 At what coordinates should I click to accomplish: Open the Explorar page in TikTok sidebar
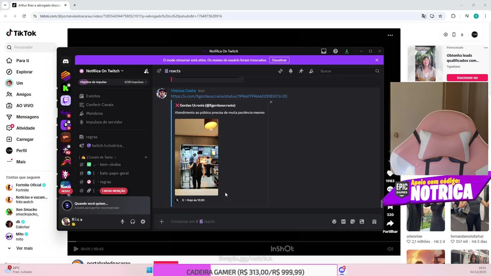point(24,72)
